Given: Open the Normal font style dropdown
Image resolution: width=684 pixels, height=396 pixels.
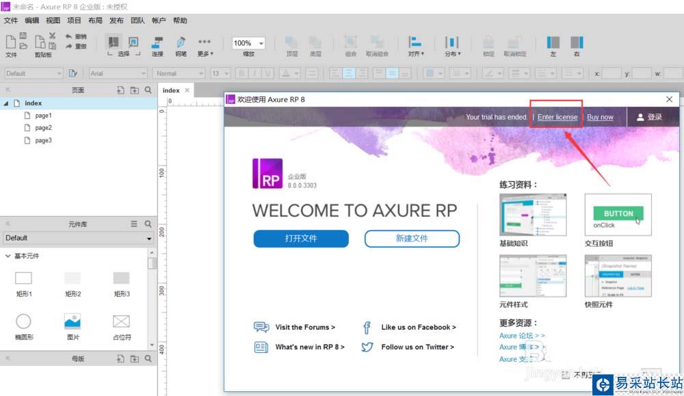Looking at the screenshot, I should tap(179, 73).
